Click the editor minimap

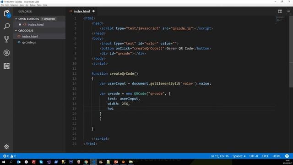[280, 19]
